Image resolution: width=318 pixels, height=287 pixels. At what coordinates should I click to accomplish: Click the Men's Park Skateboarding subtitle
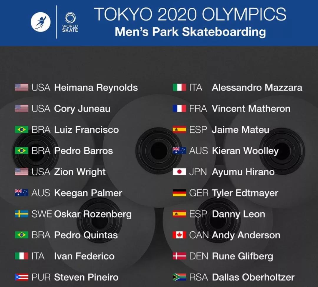tap(190, 32)
